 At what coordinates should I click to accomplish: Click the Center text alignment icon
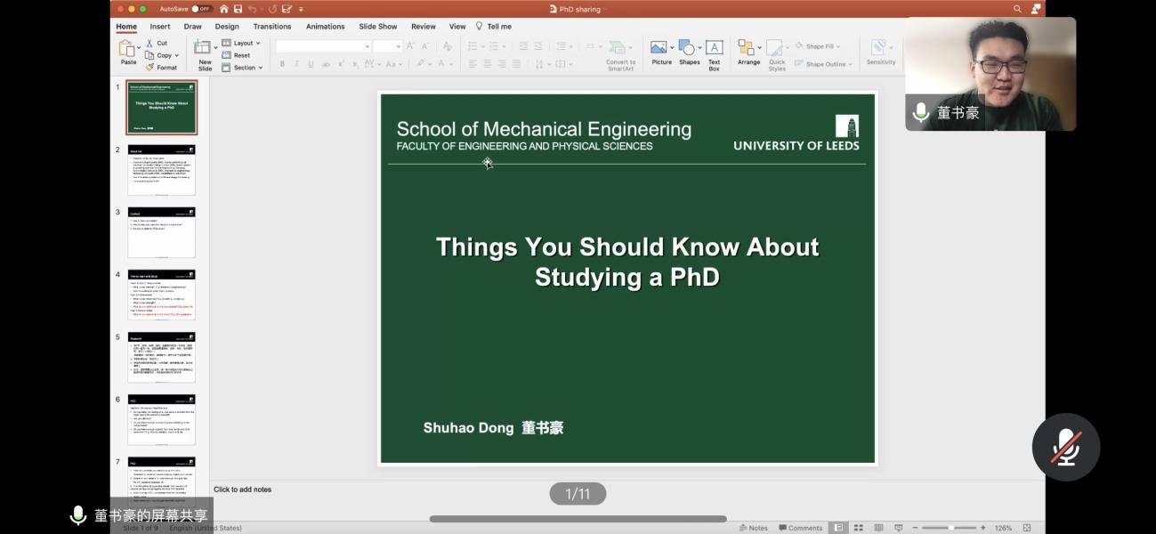[x=487, y=64]
